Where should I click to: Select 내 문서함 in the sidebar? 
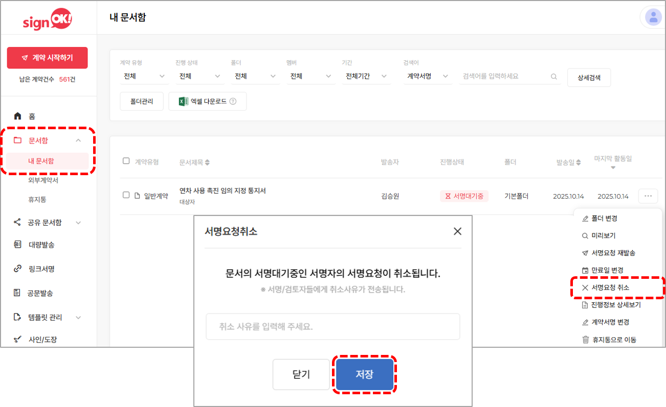[x=48, y=161]
